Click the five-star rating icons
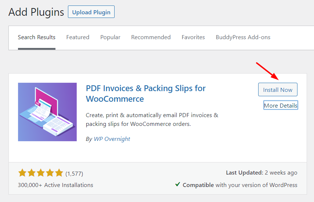Viewport: 314px width, 202px height. tap(41, 173)
